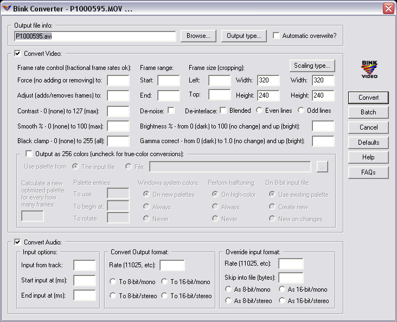Viewport: 397px width, 322px height.
Task: Click the cropping Top field
Action: 220,95
